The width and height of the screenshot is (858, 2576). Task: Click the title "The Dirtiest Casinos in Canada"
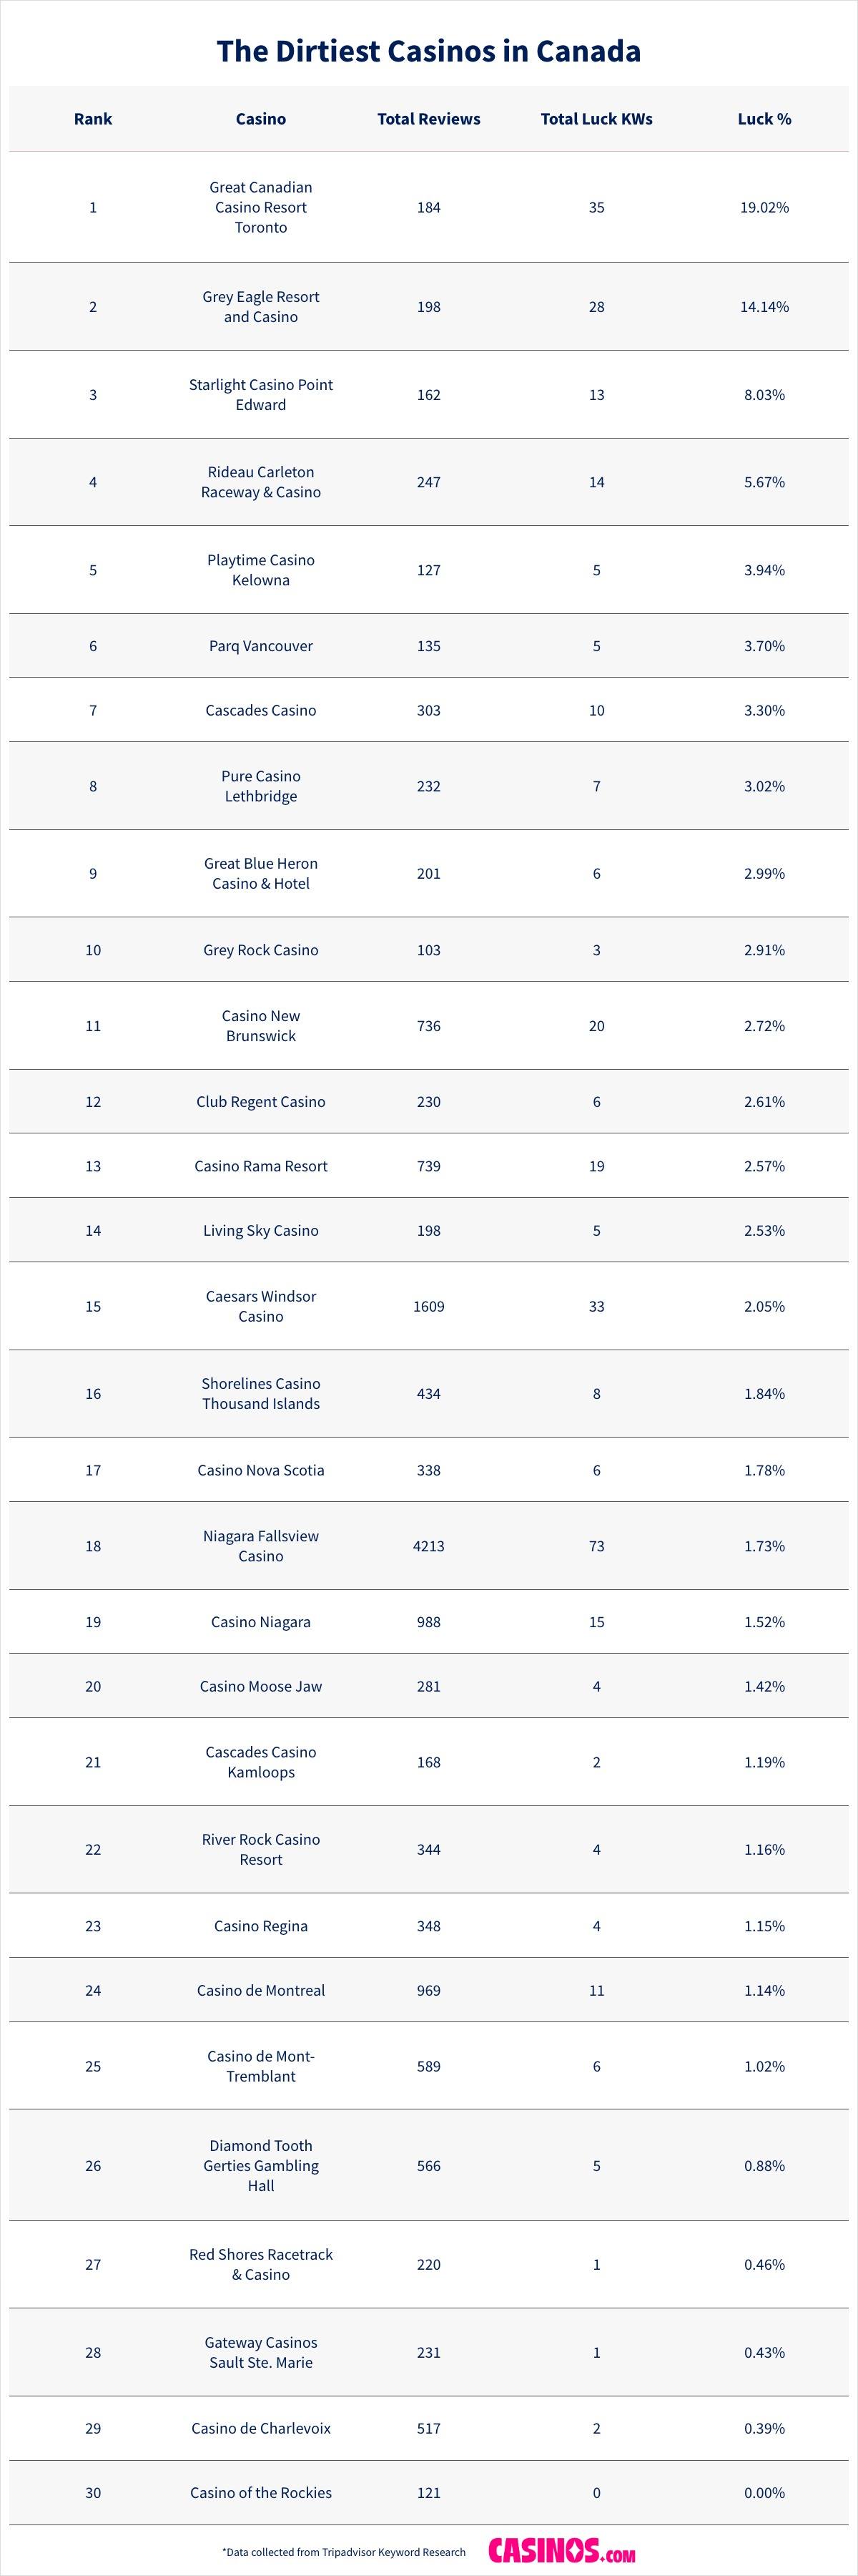pos(428,51)
